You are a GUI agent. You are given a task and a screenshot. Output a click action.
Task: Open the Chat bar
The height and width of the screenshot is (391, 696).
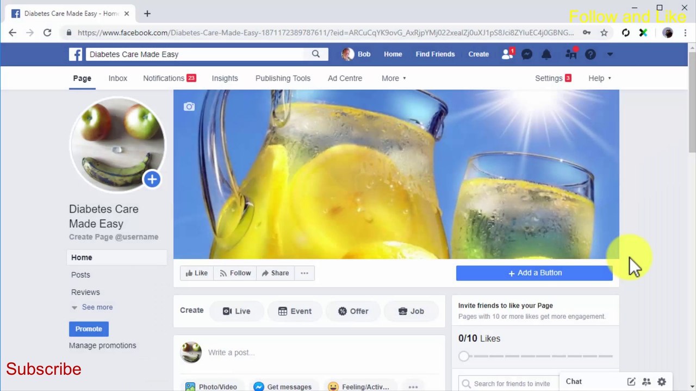tap(574, 382)
